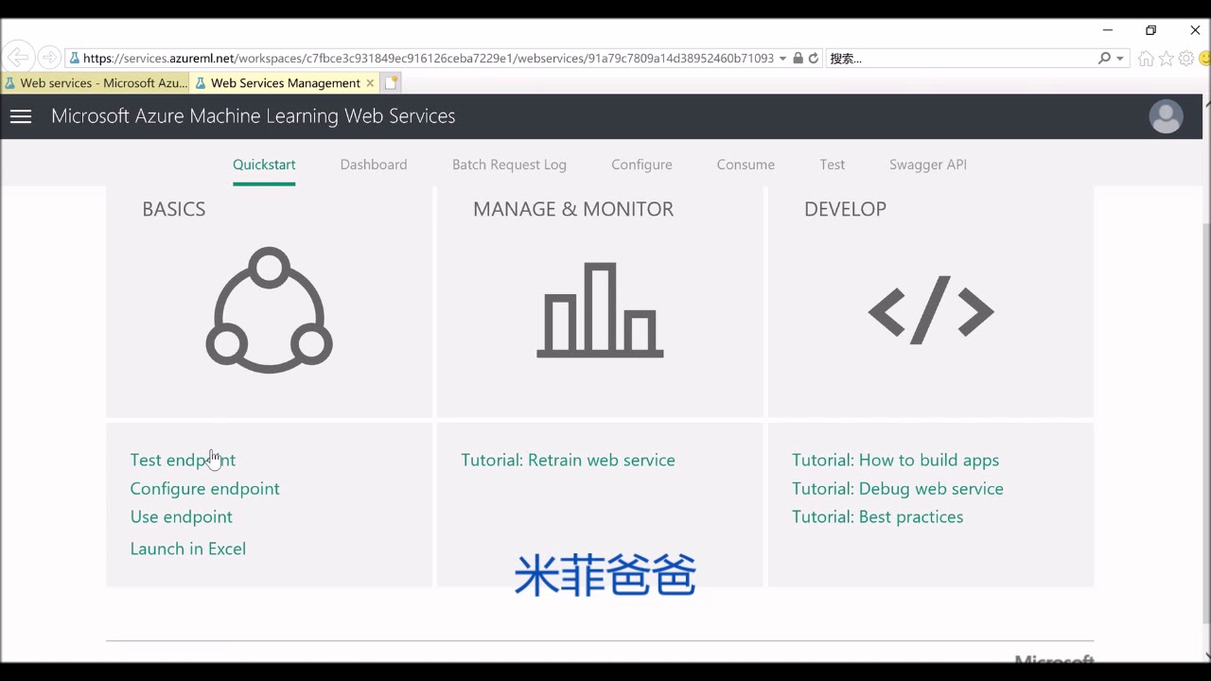1211x681 pixels.
Task: Select the Quickstart tab
Action: coord(264,165)
